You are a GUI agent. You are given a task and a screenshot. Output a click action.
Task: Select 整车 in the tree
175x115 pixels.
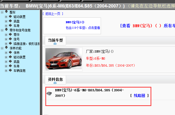[12, 12]
